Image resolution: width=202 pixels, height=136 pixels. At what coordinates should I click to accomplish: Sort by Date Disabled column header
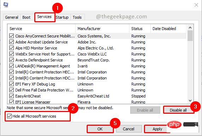click(168, 29)
